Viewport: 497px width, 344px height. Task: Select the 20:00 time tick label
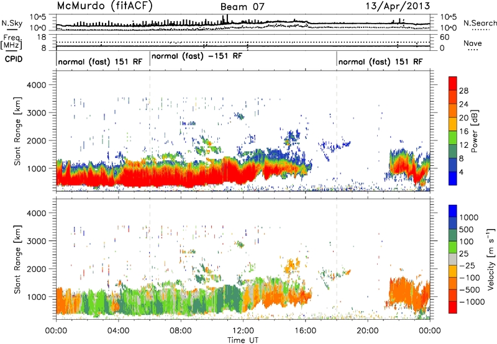point(367,331)
